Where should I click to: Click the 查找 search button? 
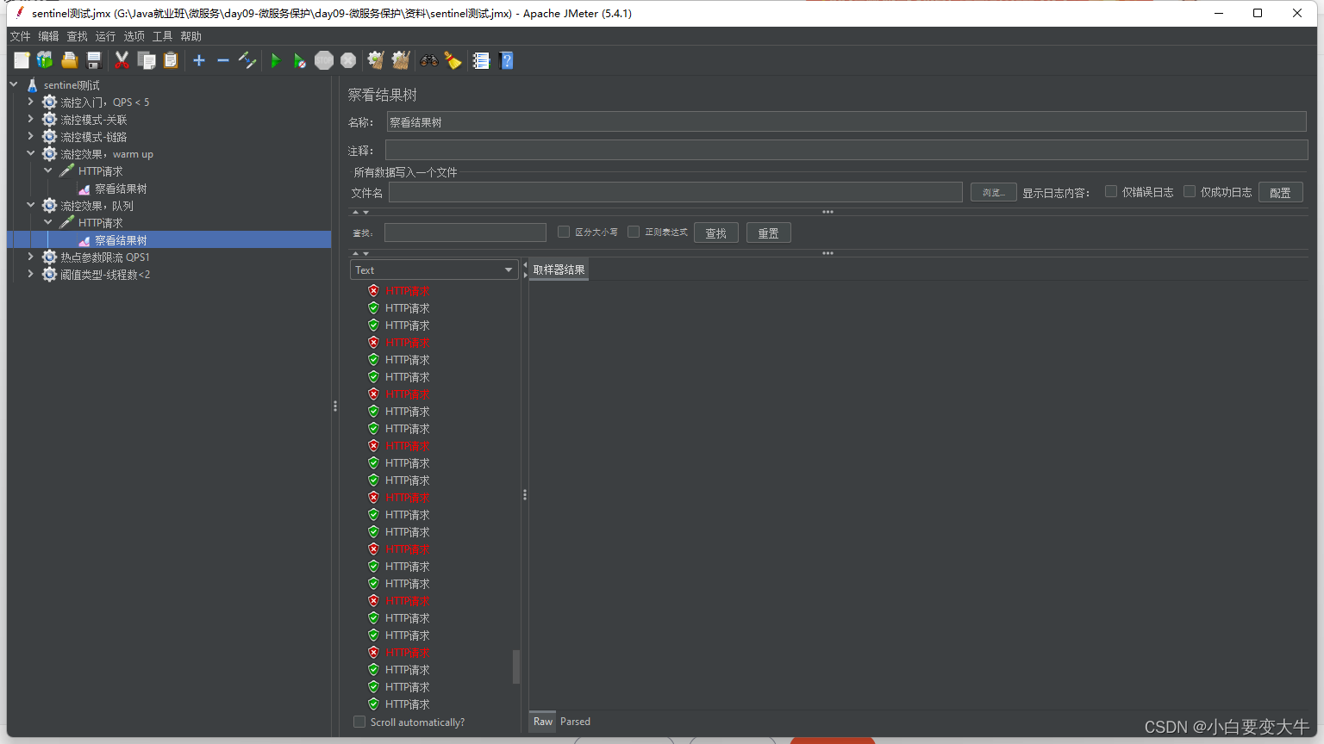point(715,232)
